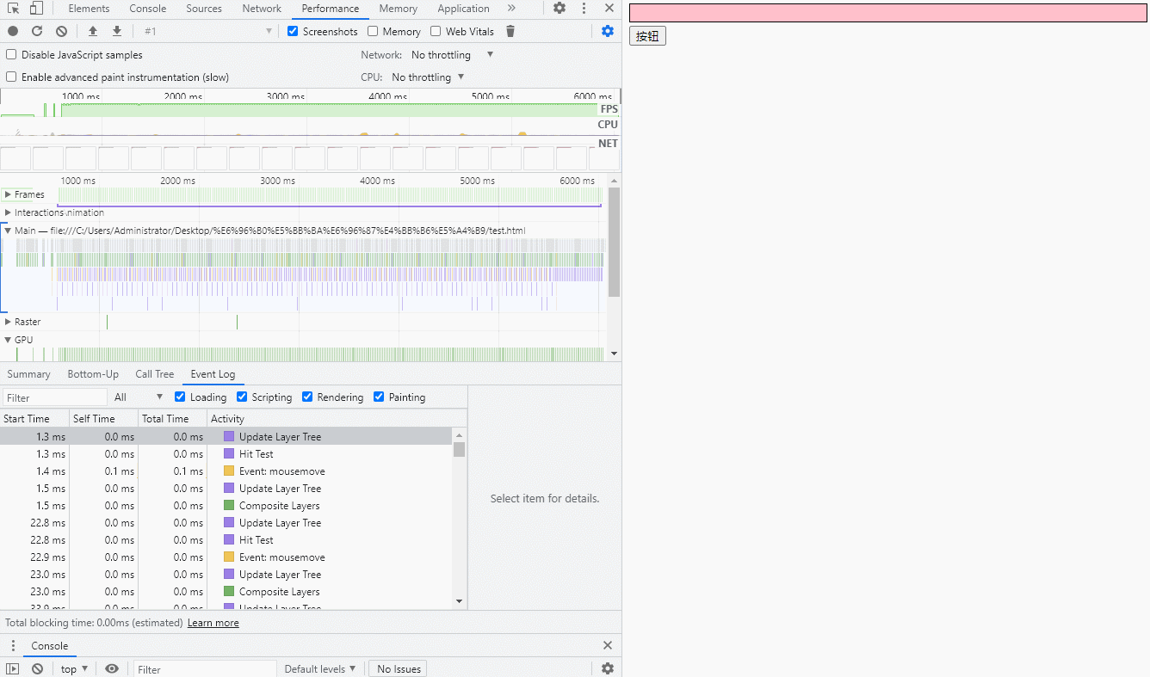Screen dimensions: 1150x677
Task: Expand the Interactions track
Action: pos(8,212)
